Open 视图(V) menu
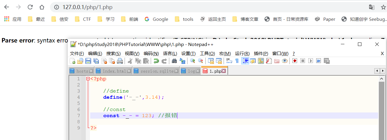 [x=132, y=54]
